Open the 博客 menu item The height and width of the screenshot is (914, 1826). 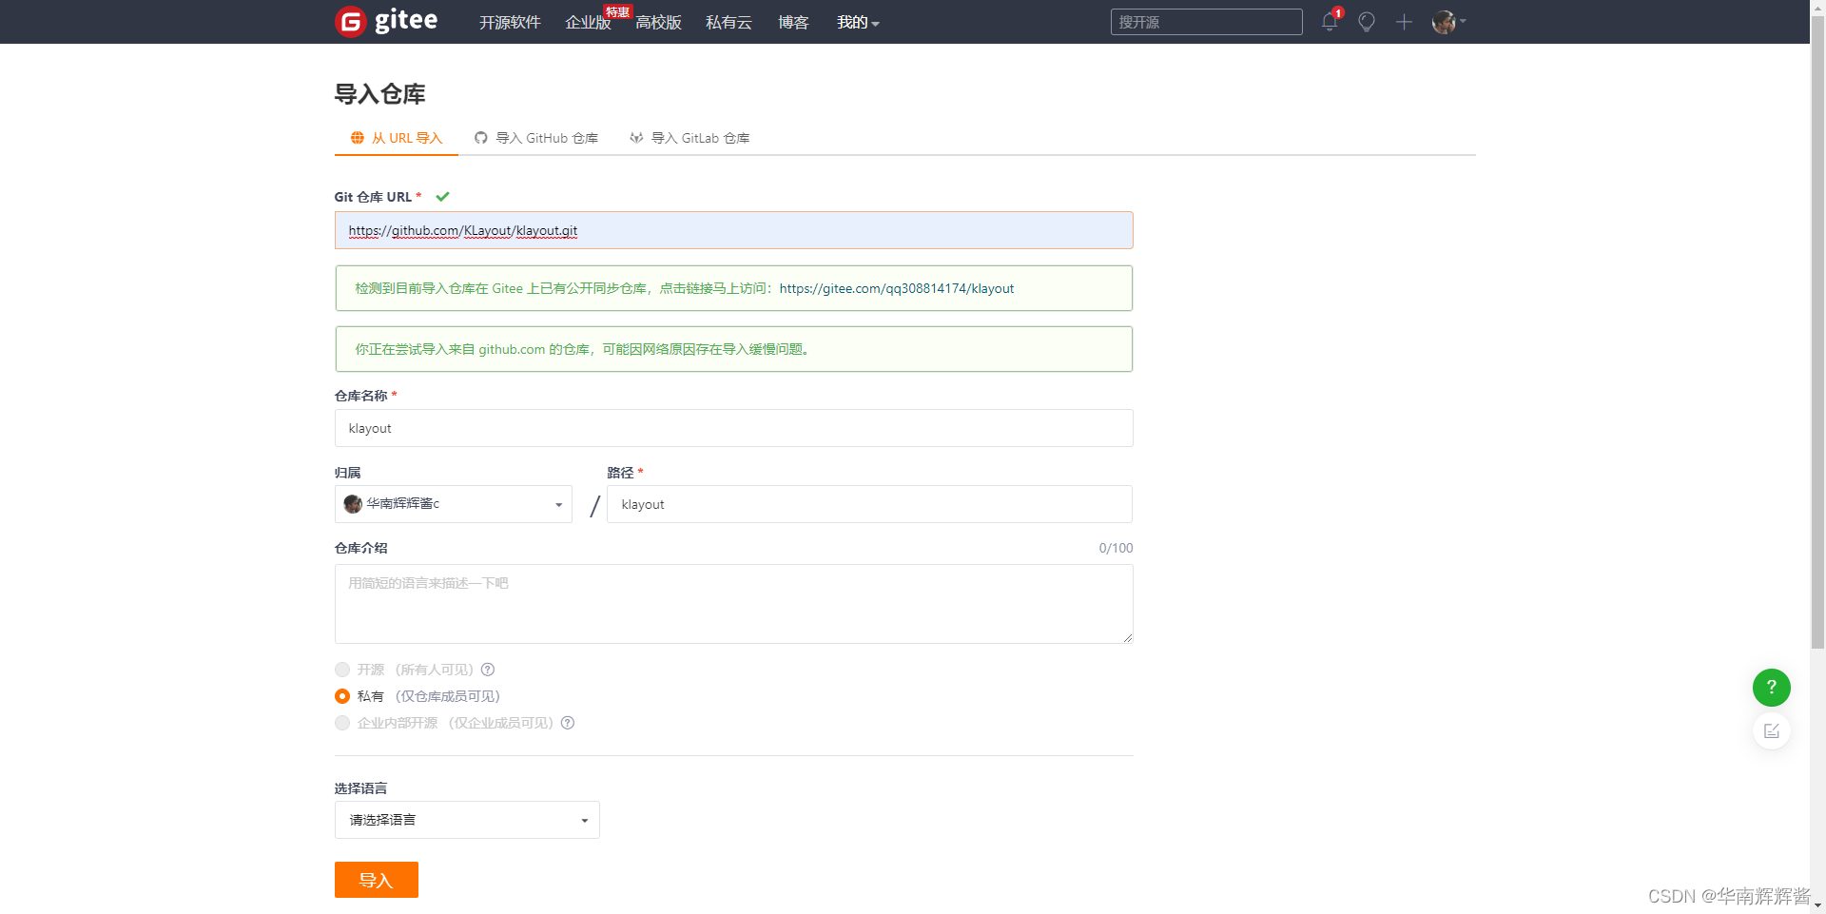pyautogui.click(x=792, y=22)
